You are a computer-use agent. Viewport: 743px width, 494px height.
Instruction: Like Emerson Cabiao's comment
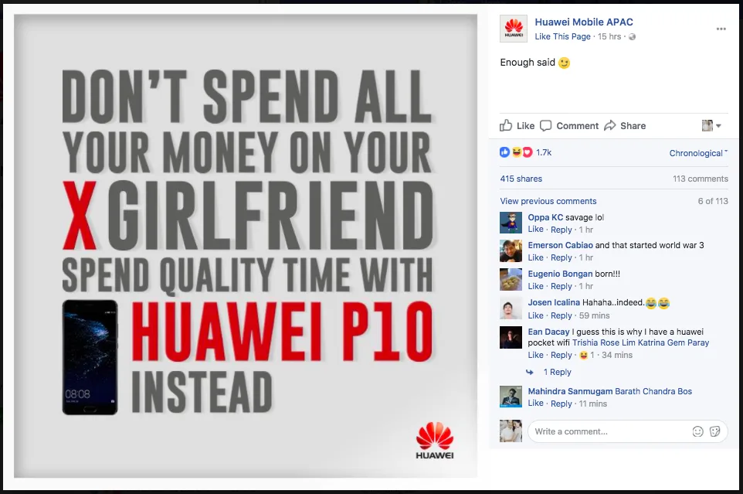(535, 257)
